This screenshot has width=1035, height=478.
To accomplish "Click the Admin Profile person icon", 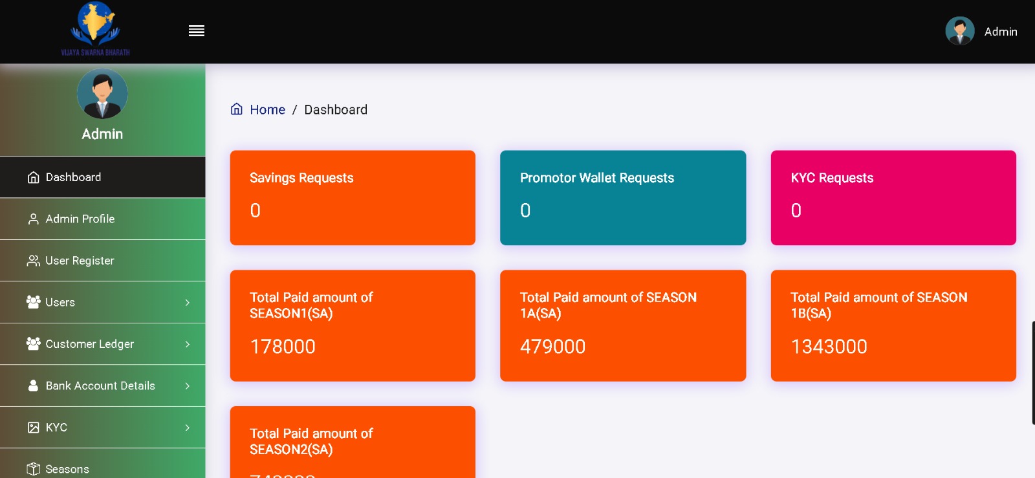I will tap(34, 219).
